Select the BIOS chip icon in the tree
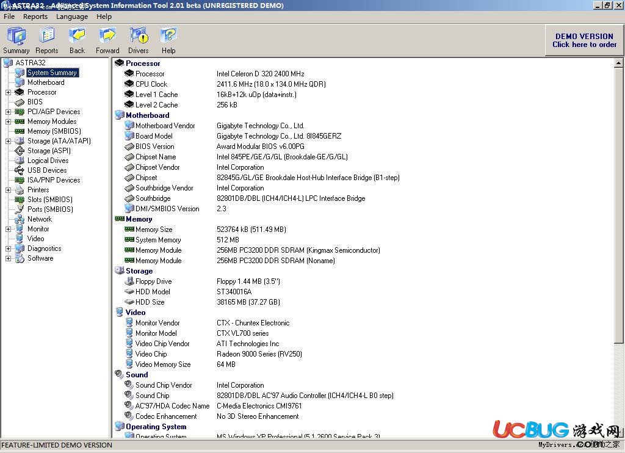This screenshot has width=625, height=453. pyautogui.click(x=20, y=102)
